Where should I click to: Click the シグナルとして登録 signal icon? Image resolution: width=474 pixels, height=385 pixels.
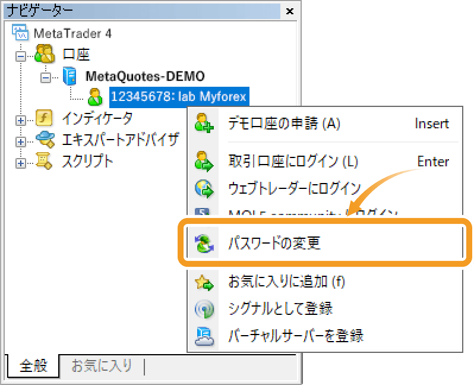click(x=204, y=309)
